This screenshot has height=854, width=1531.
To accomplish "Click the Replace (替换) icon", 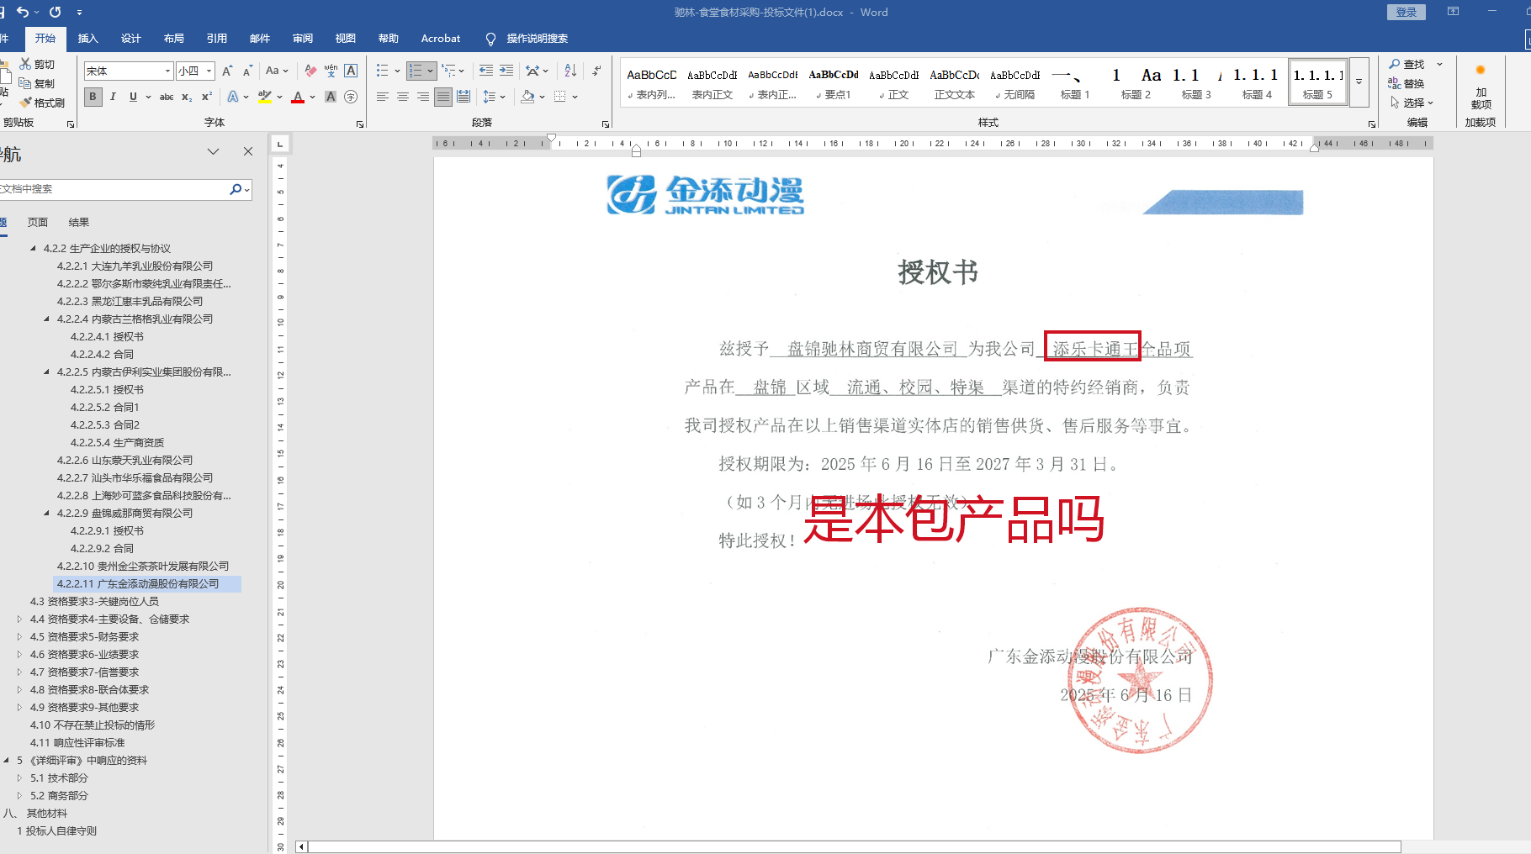I will pos(1395,83).
